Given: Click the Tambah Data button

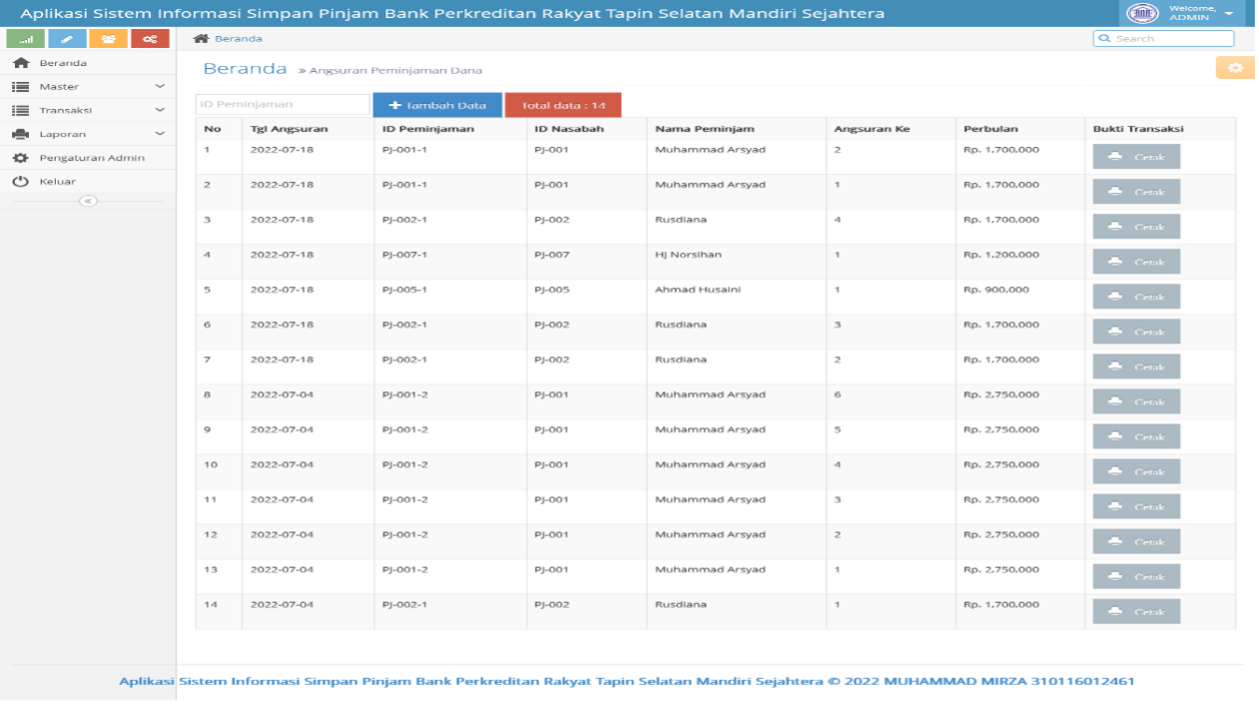Looking at the screenshot, I should click(x=437, y=105).
